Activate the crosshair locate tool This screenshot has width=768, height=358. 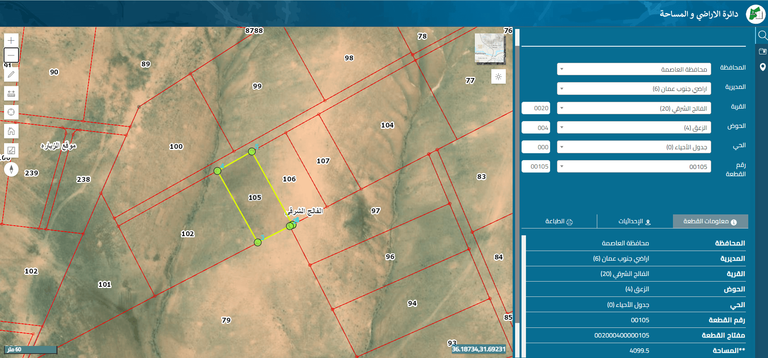coord(11,112)
